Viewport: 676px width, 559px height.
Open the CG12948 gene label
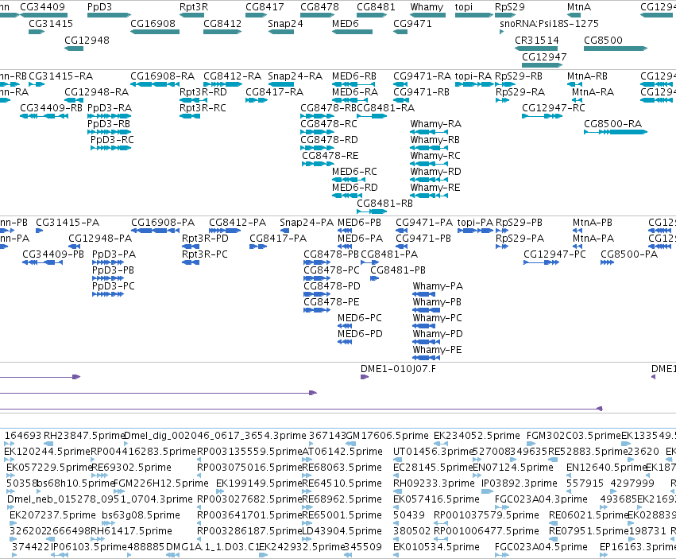click(x=87, y=40)
